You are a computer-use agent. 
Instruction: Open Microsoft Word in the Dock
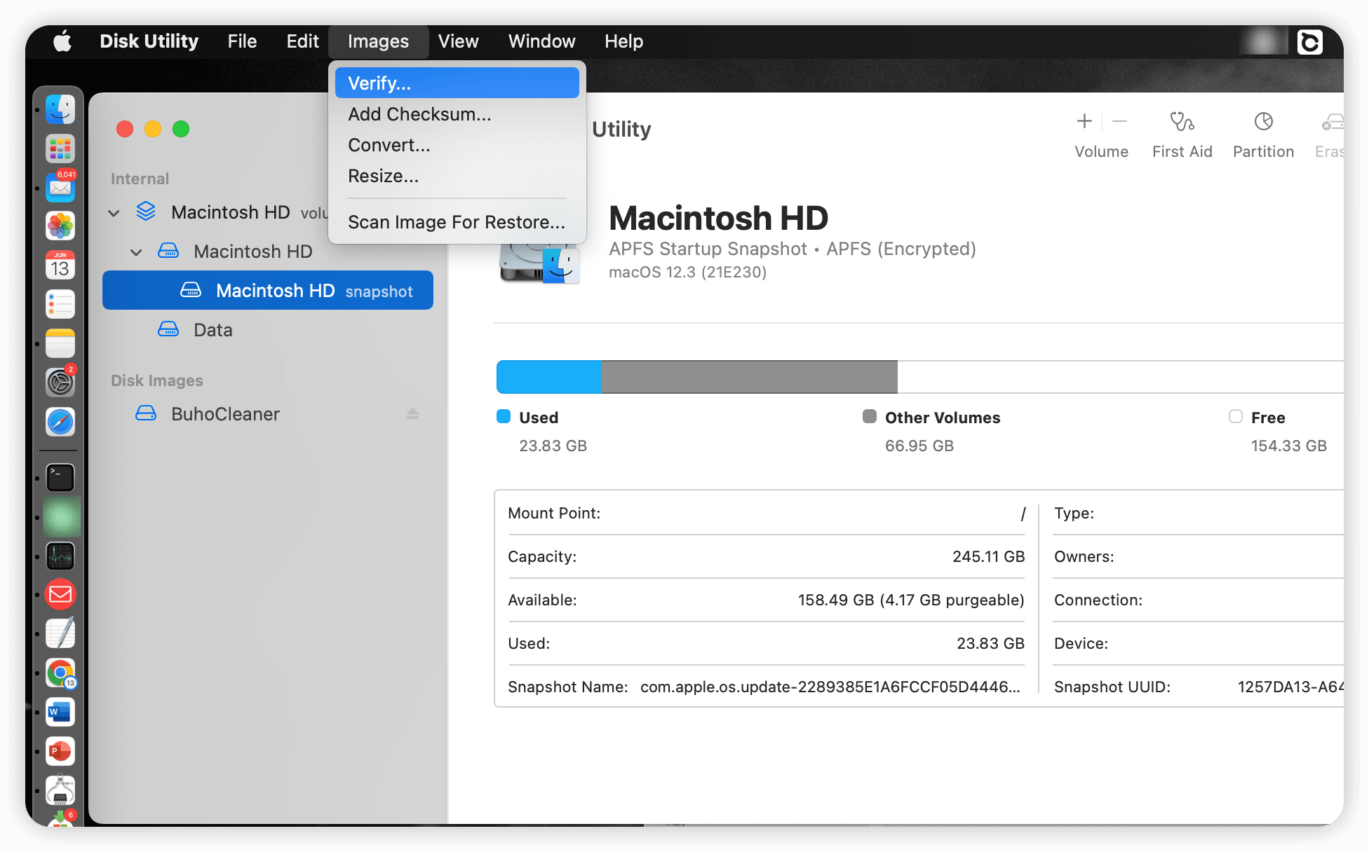[60, 712]
